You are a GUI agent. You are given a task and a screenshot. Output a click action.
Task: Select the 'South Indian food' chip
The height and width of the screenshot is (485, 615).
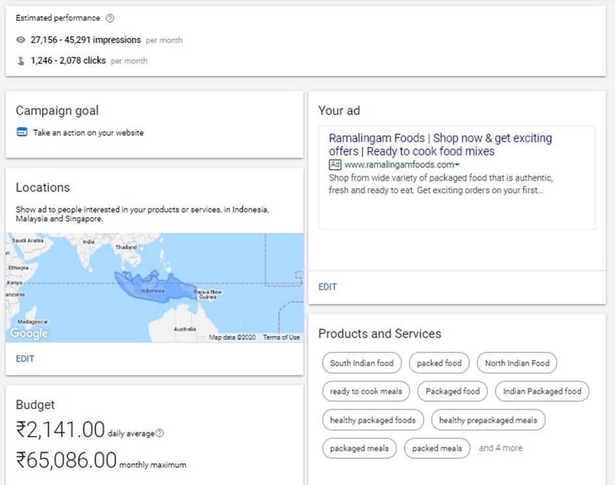point(362,363)
